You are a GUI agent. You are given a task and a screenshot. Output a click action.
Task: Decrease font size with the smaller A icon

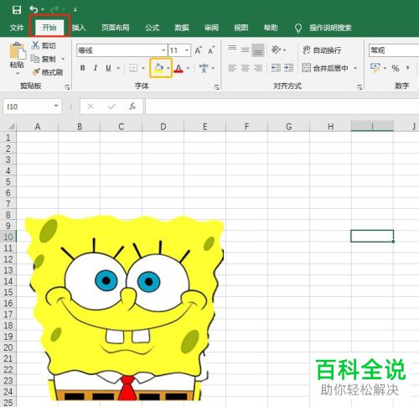[211, 50]
